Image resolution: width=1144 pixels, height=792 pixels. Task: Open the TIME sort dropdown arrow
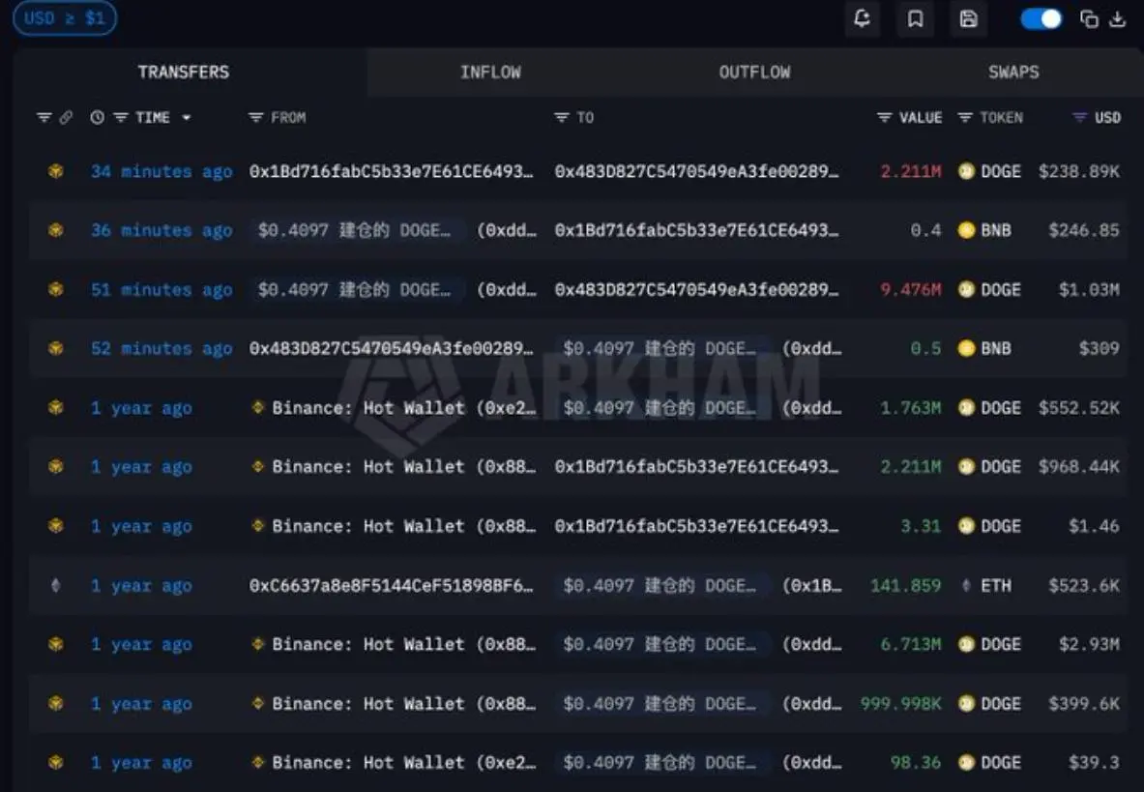click(x=187, y=117)
